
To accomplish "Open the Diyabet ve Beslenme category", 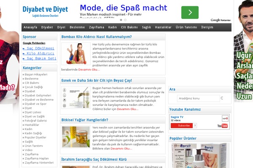I will coord(39,100).
